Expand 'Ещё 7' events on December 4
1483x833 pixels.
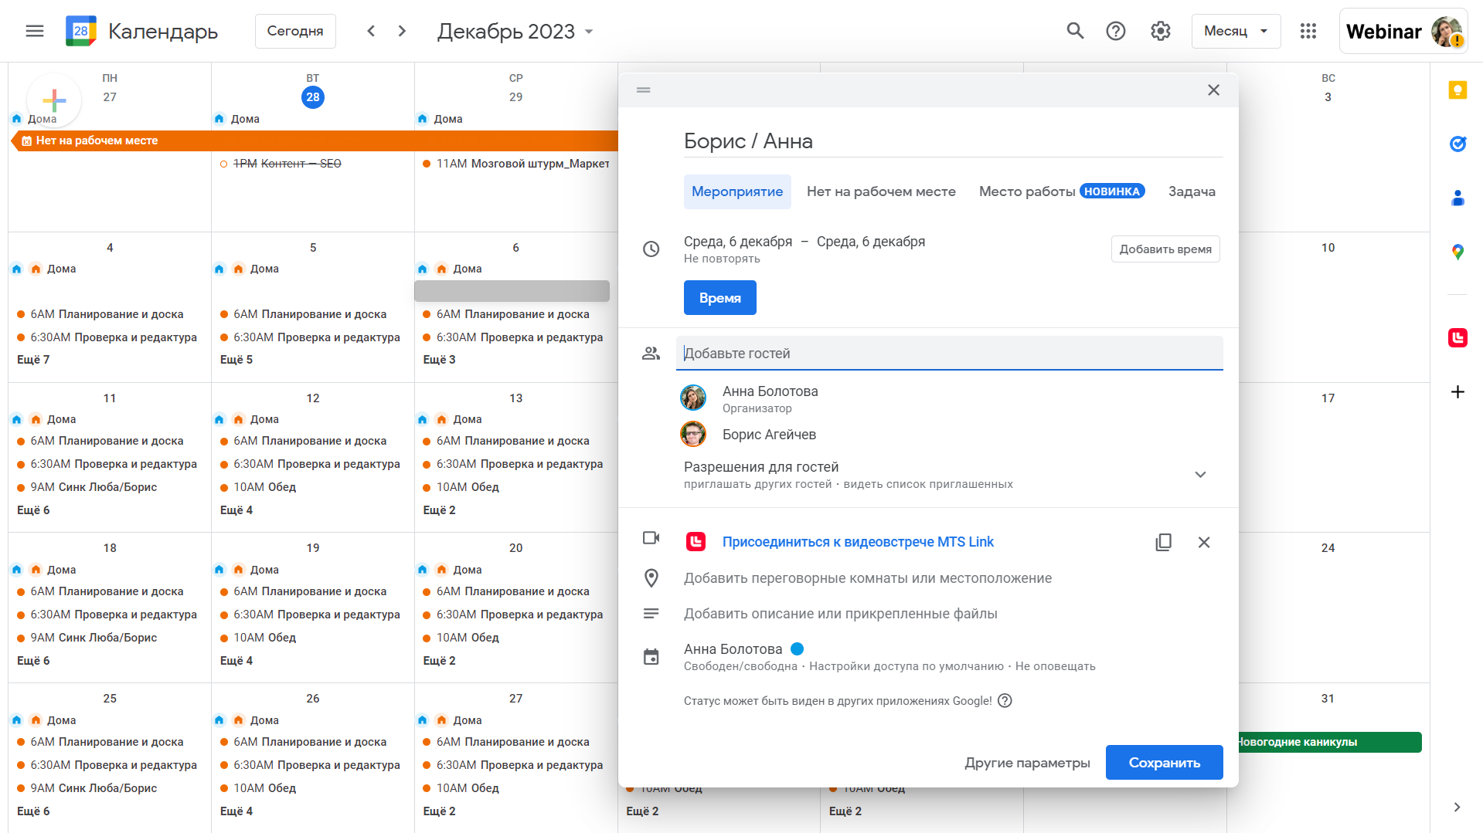pos(33,359)
